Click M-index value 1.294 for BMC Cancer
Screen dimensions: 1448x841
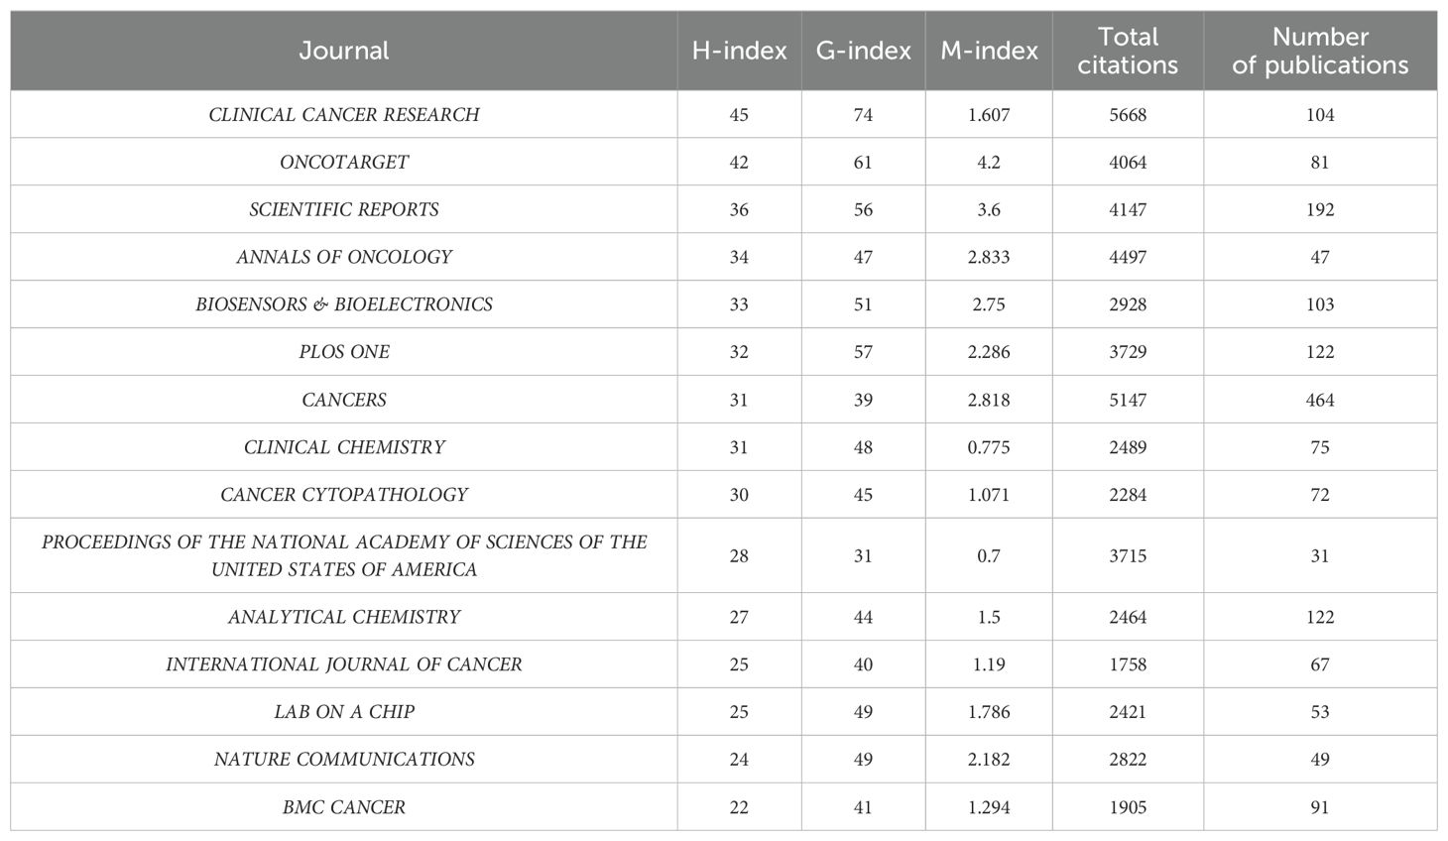(989, 808)
